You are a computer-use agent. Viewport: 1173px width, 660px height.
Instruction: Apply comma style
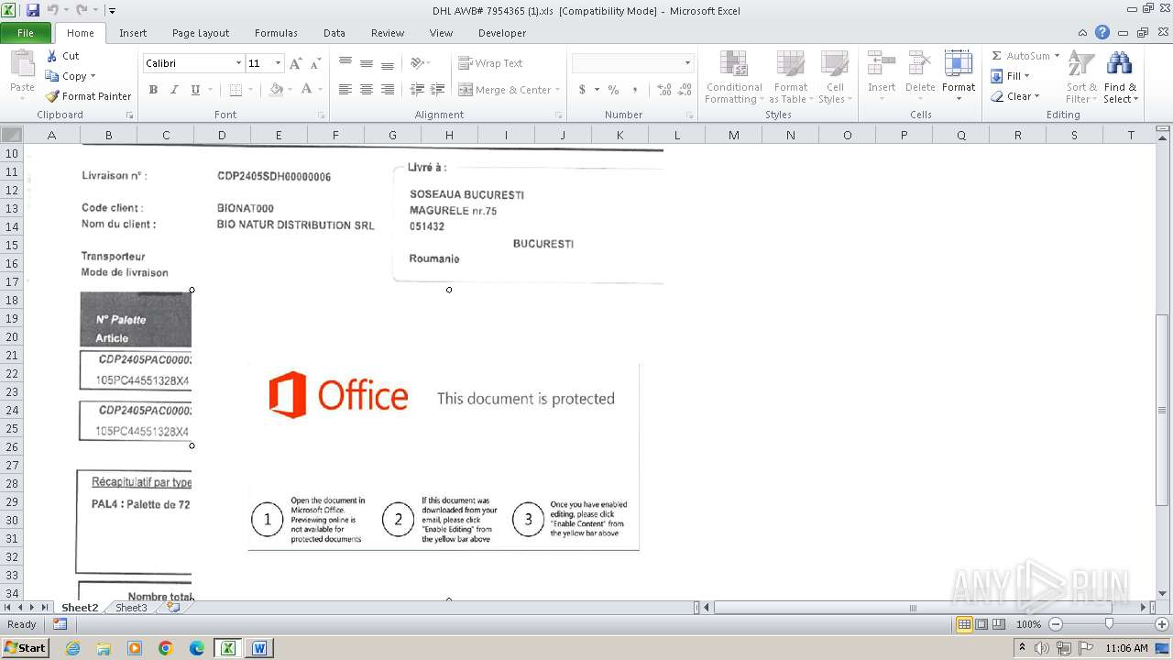click(x=636, y=90)
